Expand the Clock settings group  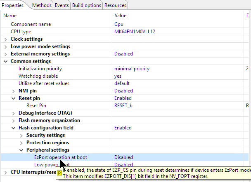pos(6,39)
